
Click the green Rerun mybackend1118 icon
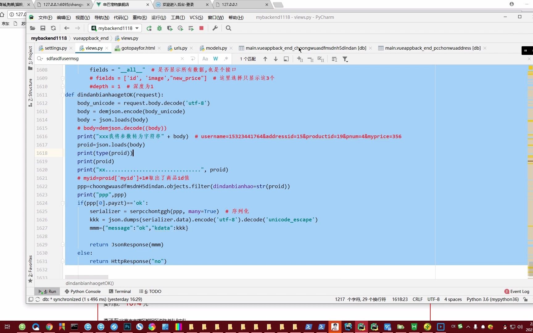[x=149, y=28]
